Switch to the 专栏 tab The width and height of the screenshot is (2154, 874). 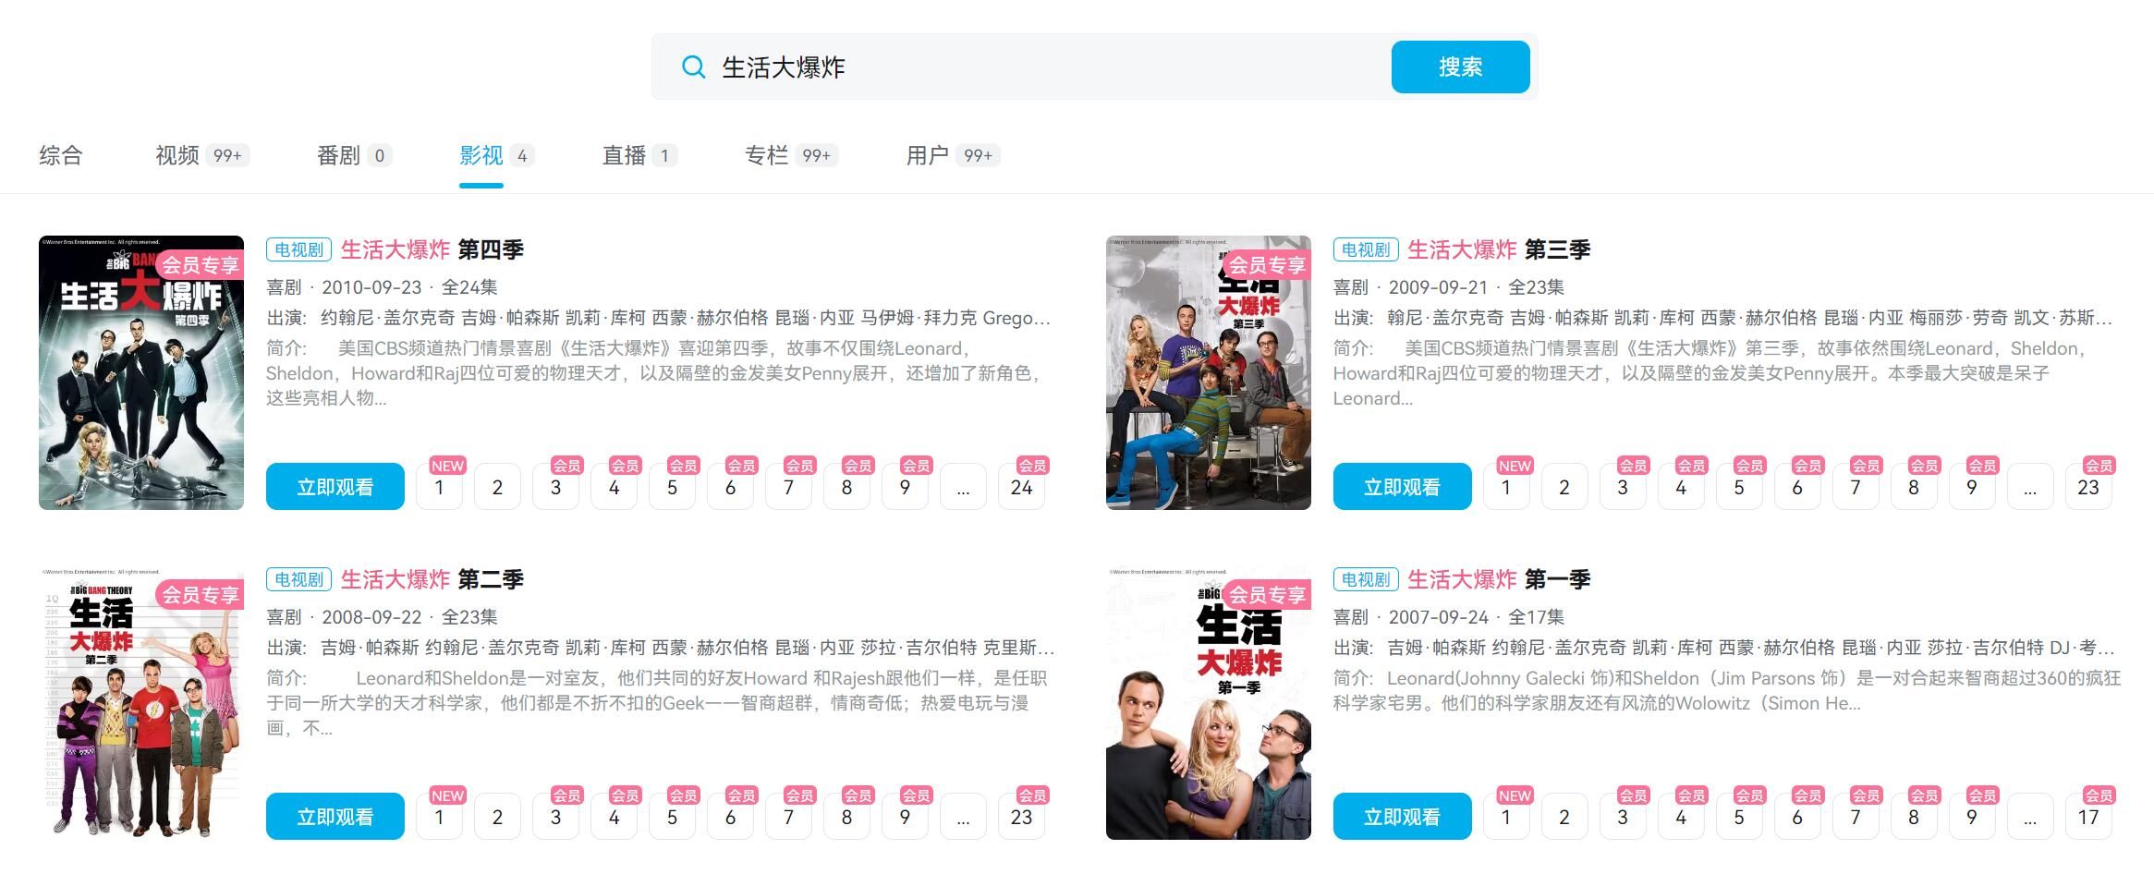click(x=791, y=155)
